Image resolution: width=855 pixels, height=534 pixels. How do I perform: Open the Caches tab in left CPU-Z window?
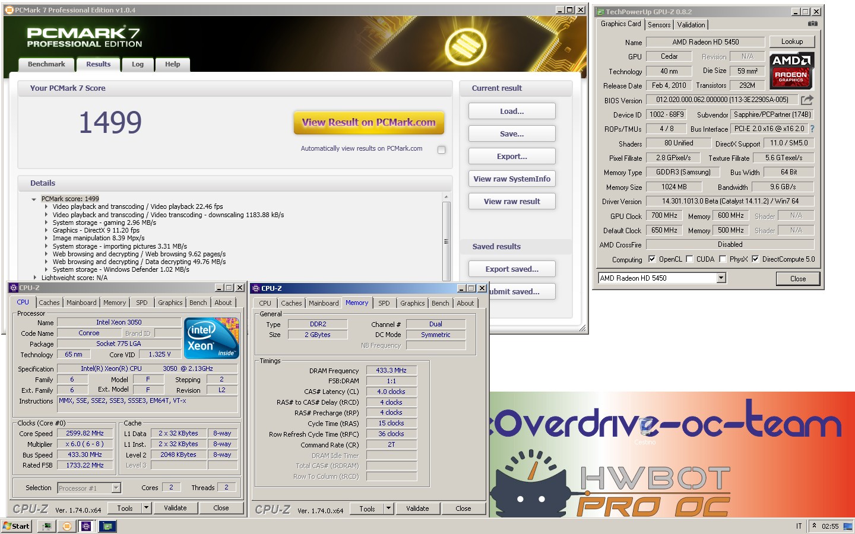tap(49, 303)
